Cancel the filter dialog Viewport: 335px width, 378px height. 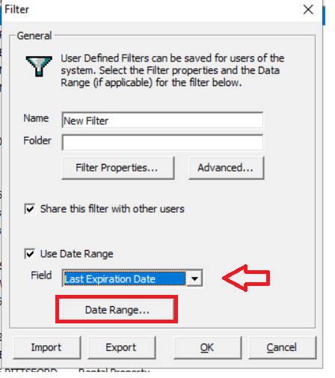(x=282, y=347)
